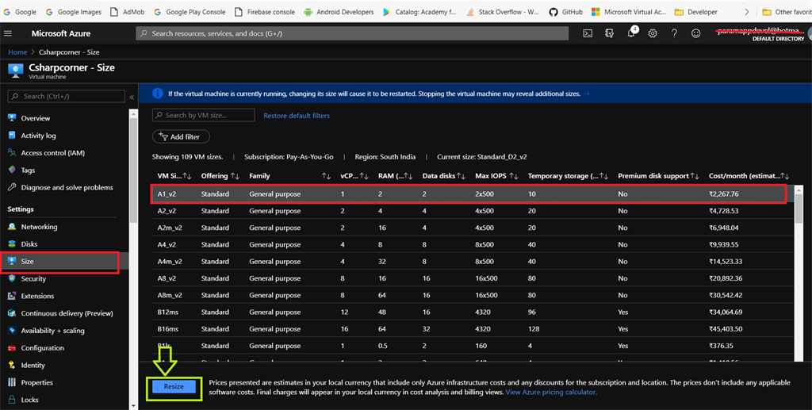
Task: Open the Firebase console bookmark
Action: pos(265,12)
